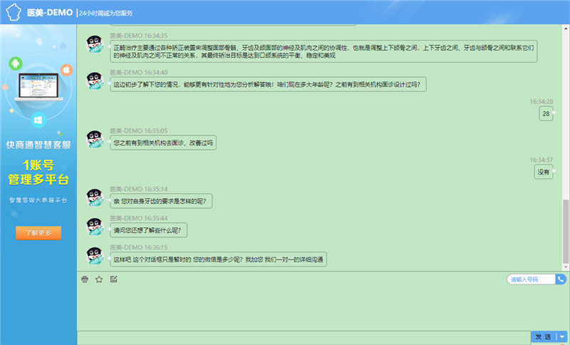Click the phone number input field
Screen dimensions: 570x345
(x=531, y=279)
